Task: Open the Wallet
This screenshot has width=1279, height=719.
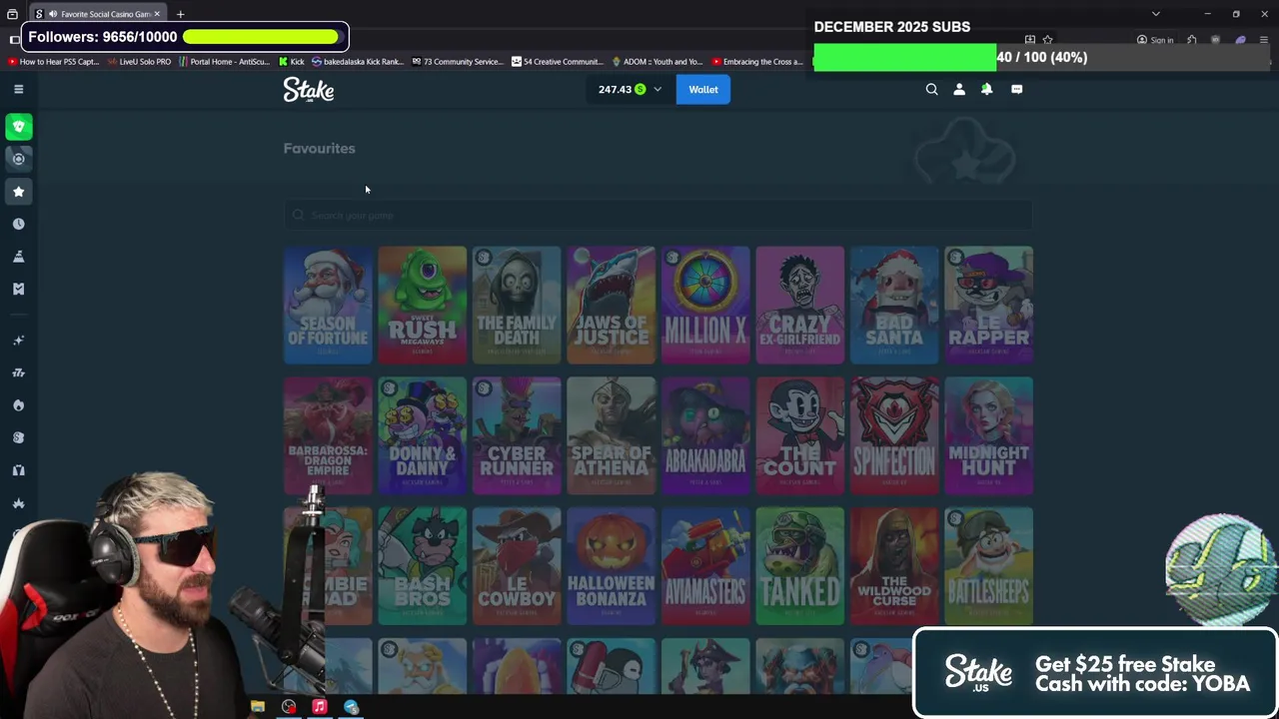Action: coord(703,90)
